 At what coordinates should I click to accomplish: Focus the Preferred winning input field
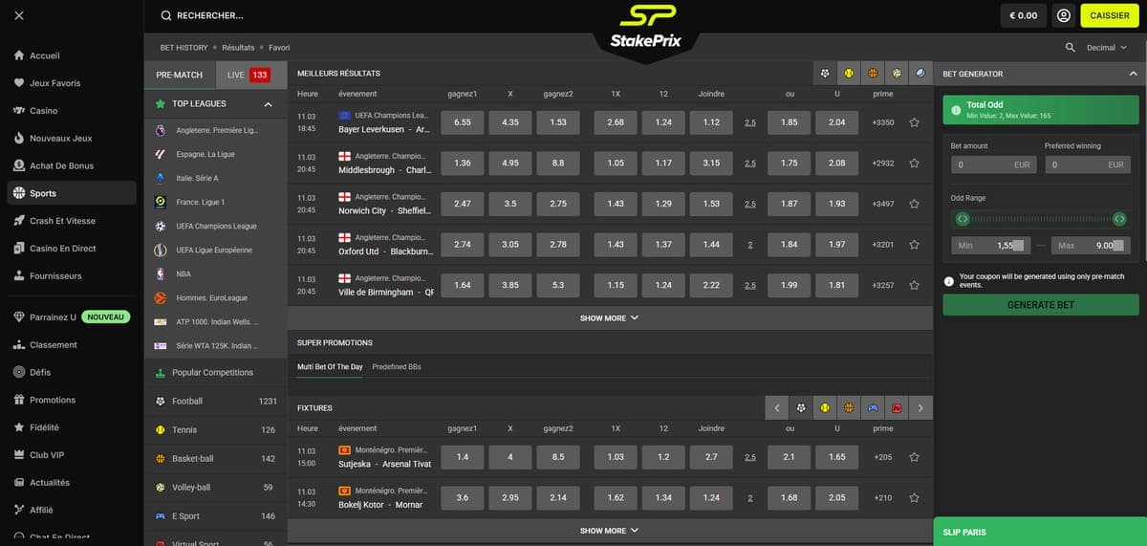click(x=1089, y=165)
